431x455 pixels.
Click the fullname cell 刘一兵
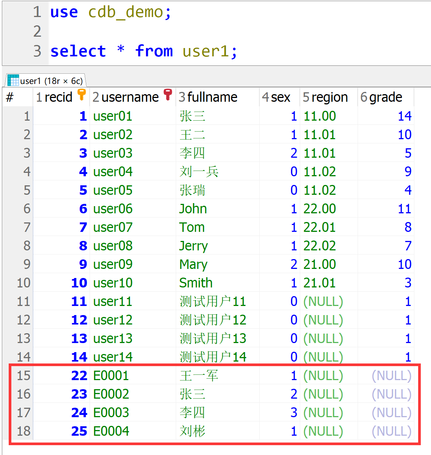pos(199,172)
